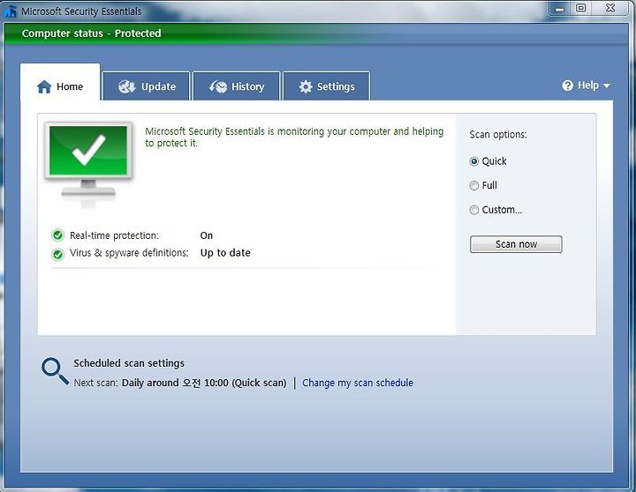Click the Real-time protection green check icon
Image resolution: width=636 pixels, height=492 pixels.
tap(58, 235)
